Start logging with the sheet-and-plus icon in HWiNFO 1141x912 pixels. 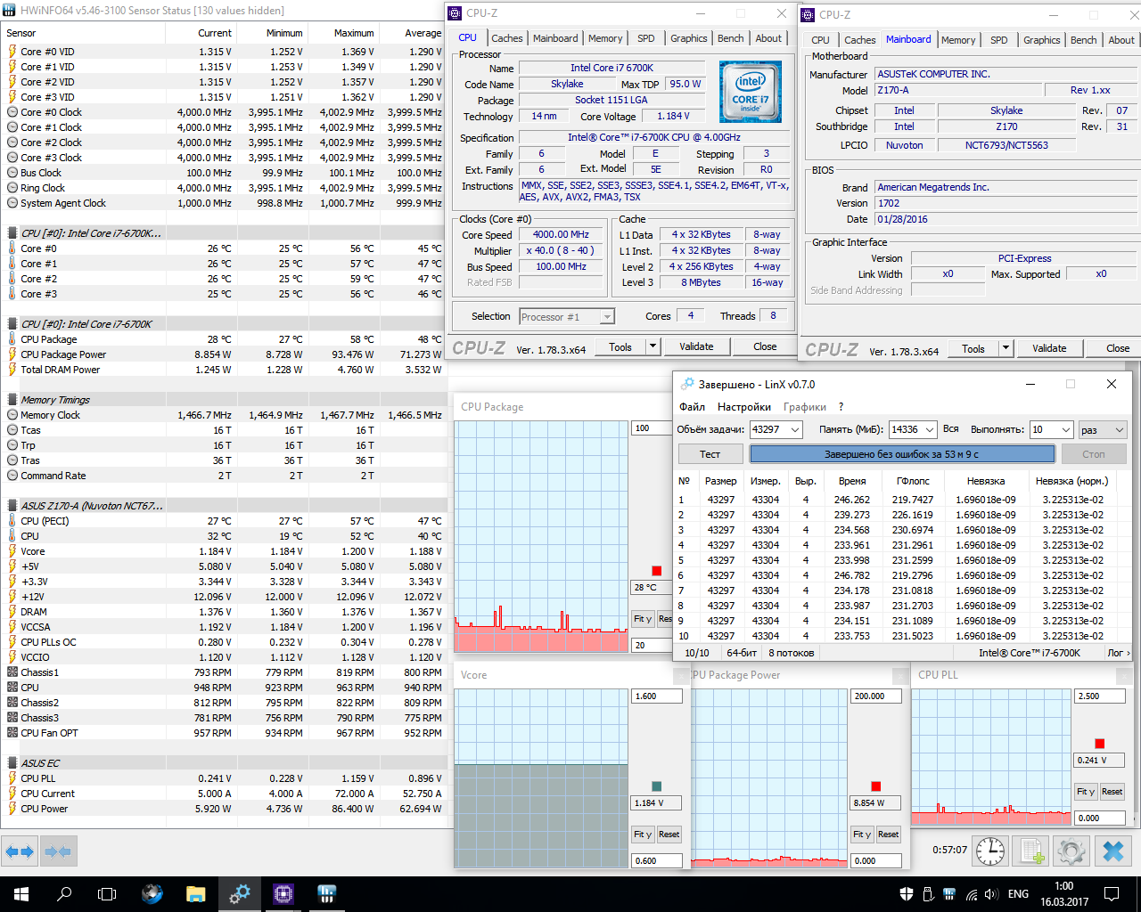click(x=1032, y=851)
